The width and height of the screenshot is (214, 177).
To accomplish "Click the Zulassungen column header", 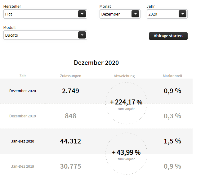I will pos(70,76).
